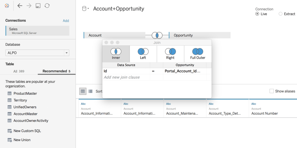Click the Connections heading
Image resolution: width=297 pixels, height=148 pixels.
(x=16, y=21)
